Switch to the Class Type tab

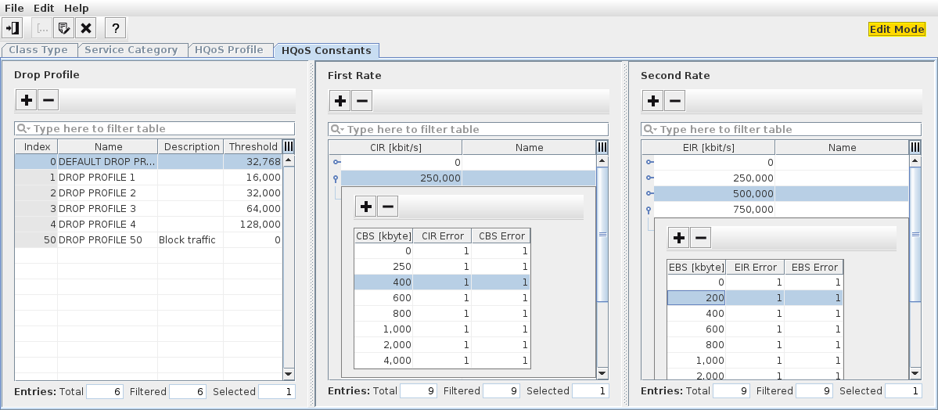[38, 50]
